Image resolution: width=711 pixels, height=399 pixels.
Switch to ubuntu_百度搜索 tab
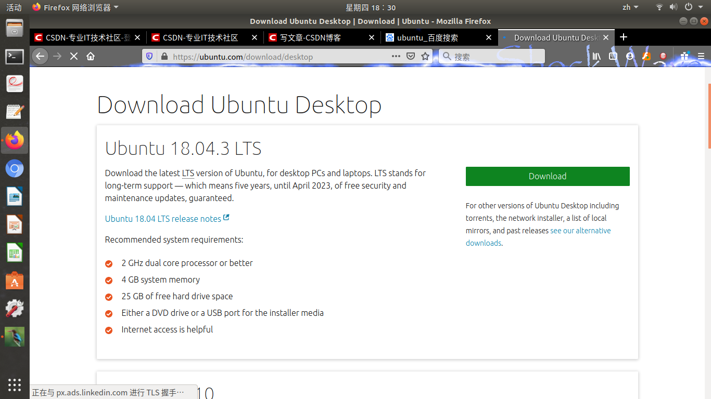439,37
